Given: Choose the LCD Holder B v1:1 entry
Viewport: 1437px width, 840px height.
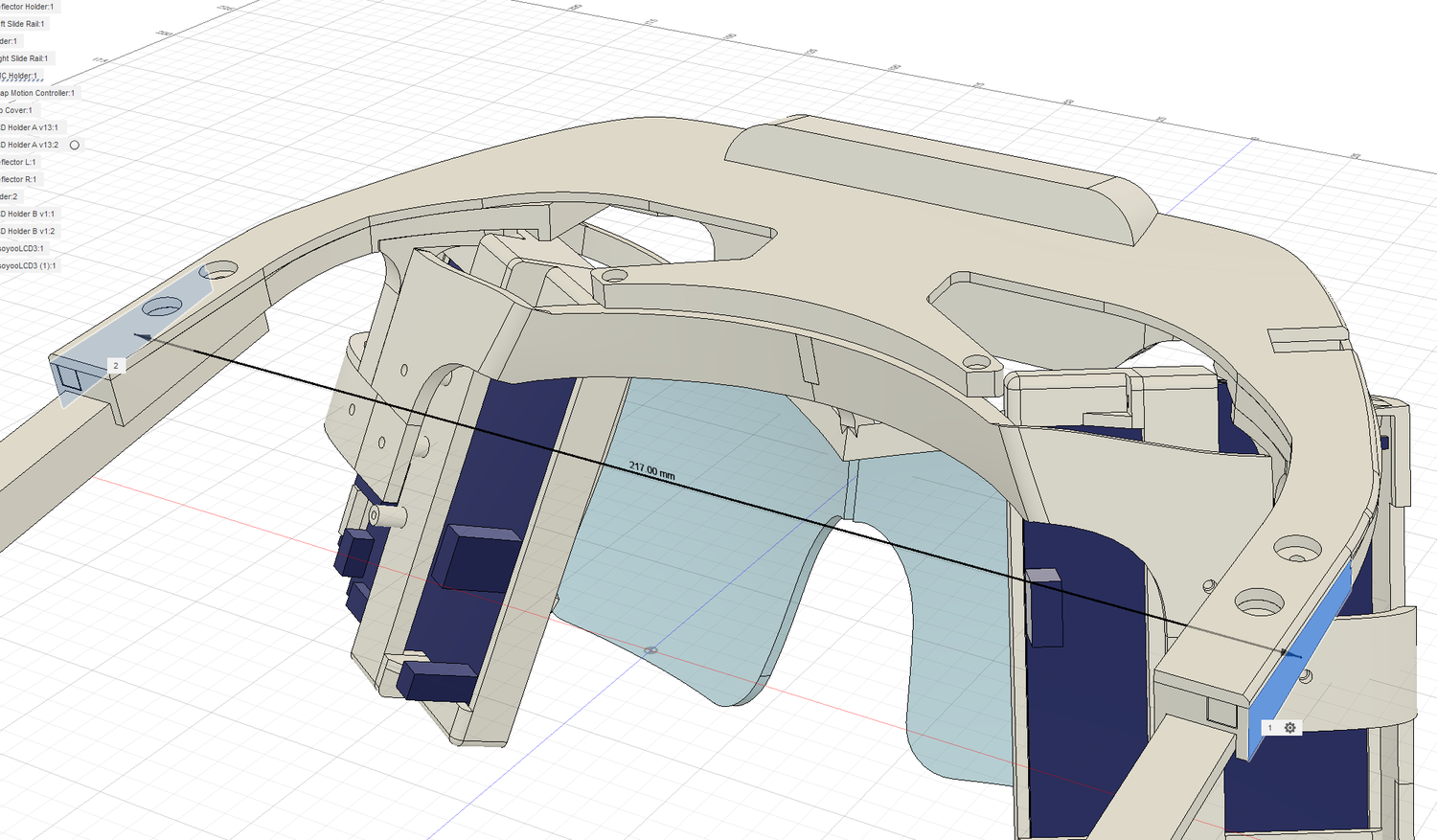Looking at the screenshot, I should click(28, 214).
